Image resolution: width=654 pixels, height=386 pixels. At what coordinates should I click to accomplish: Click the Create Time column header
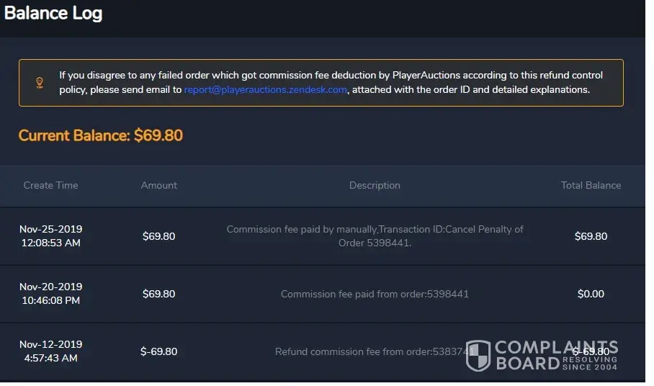(x=50, y=185)
